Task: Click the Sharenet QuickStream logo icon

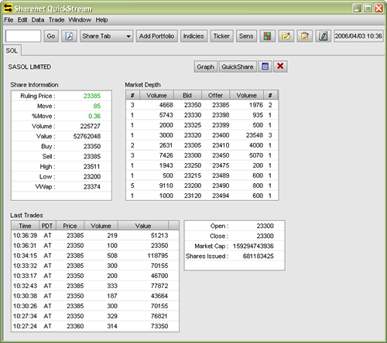Action: 8,8
